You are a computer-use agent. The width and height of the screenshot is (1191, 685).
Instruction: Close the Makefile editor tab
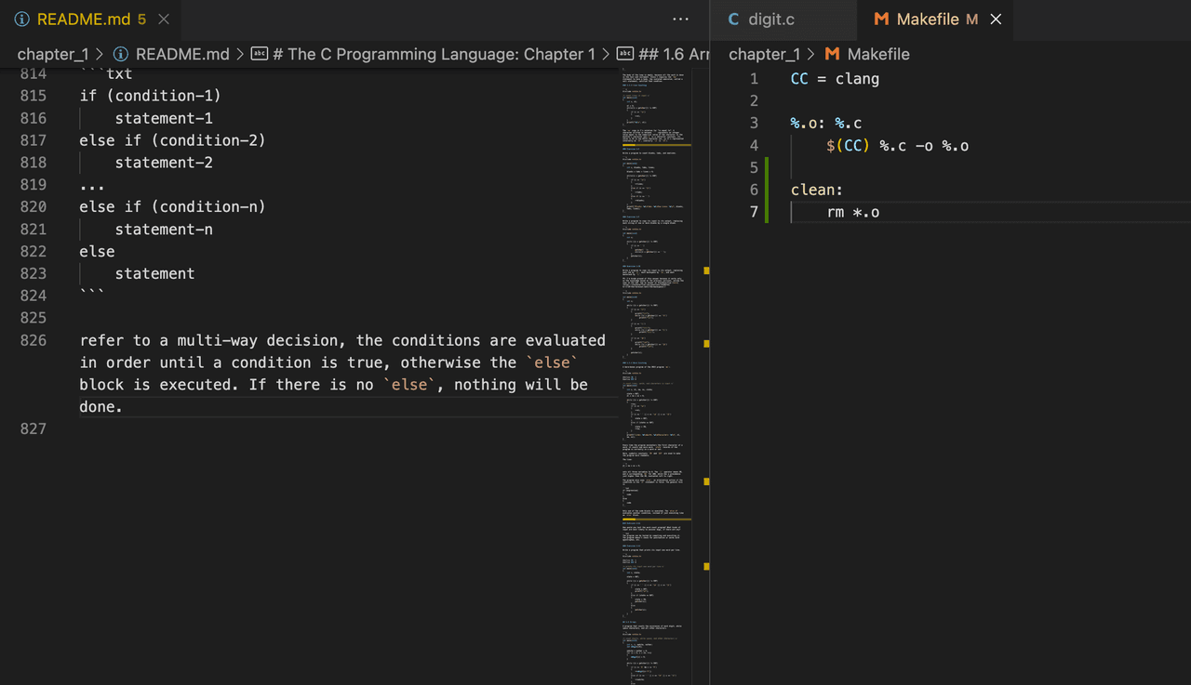click(996, 19)
